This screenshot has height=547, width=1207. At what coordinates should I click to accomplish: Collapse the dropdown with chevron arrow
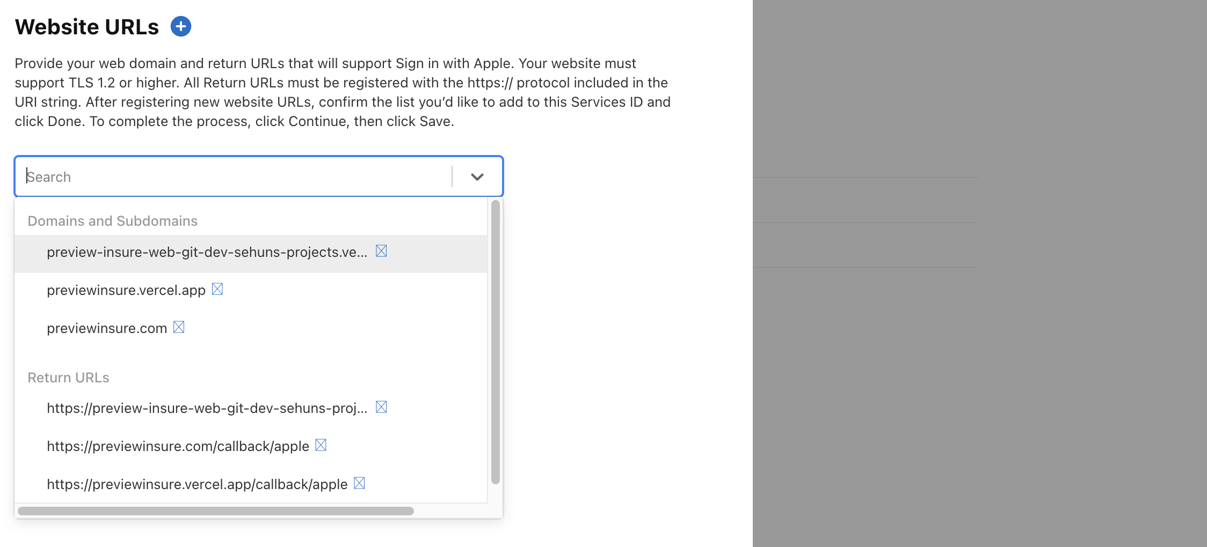[x=477, y=176]
